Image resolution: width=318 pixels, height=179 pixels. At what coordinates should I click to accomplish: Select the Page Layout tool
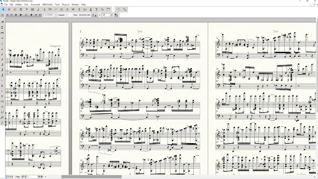108,9
